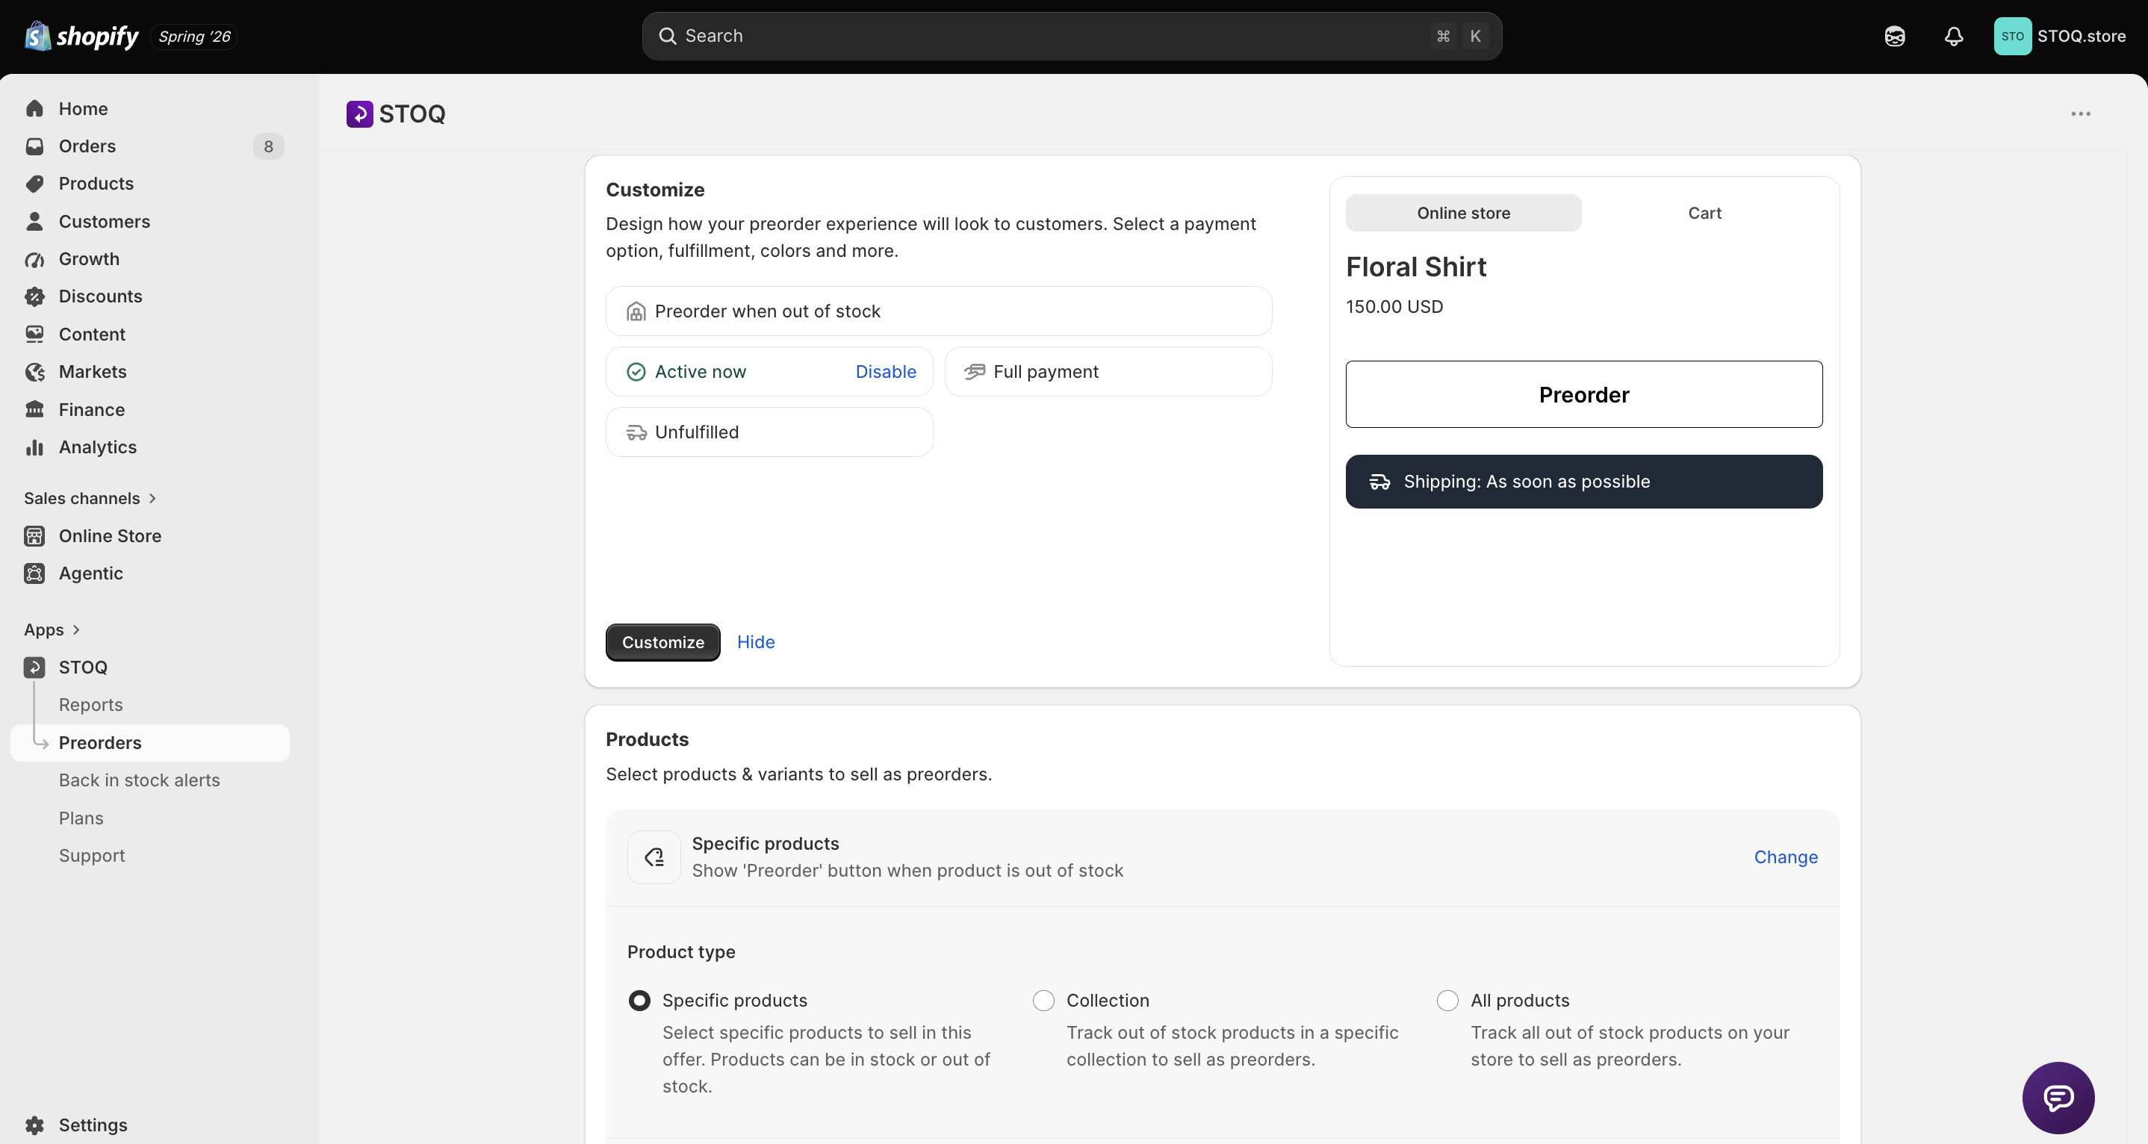Select All products radio button
Image resolution: width=2148 pixels, height=1144 pixels.
coord(1447,1001)
